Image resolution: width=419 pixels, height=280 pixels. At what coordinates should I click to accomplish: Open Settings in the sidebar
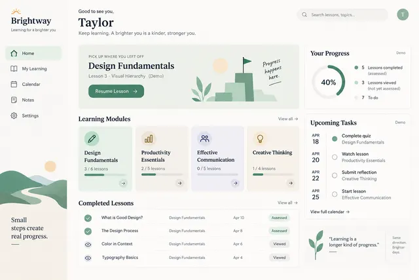click(33, 115)
